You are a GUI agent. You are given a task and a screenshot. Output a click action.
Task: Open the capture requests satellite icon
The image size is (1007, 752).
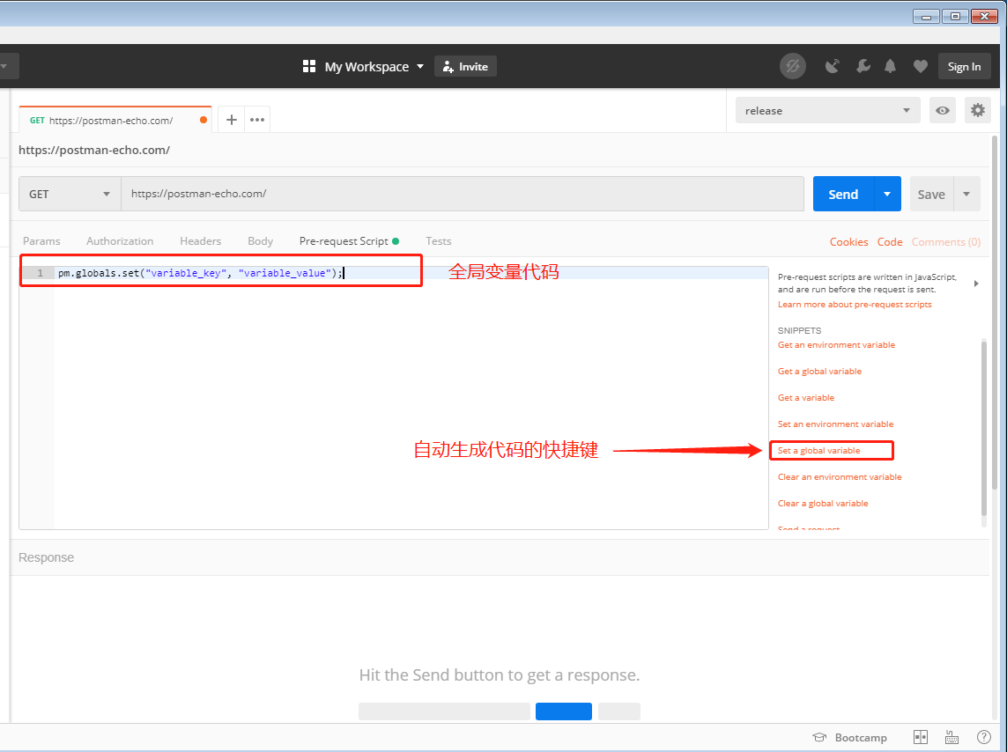point(833,66)
